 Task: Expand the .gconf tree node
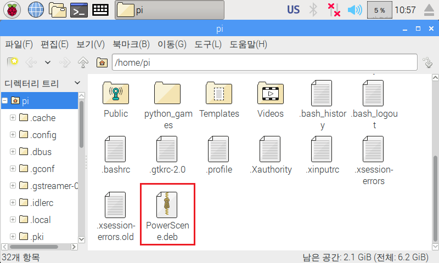(13, 169)
